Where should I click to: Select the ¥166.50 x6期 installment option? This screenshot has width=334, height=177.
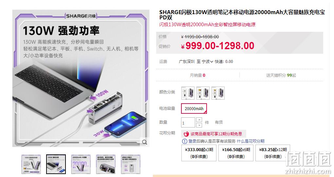(236, 153)
